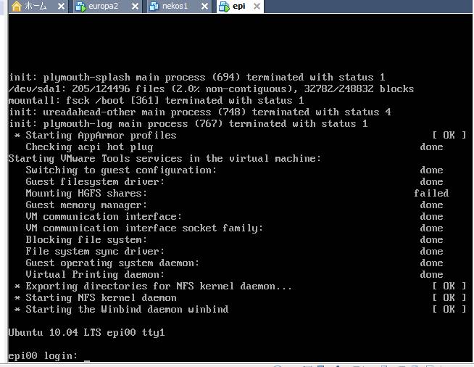
Task: Close the ホーム tab
Action: tap(60, 7)
